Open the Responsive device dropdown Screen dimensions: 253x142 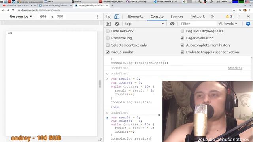point(21,17)
